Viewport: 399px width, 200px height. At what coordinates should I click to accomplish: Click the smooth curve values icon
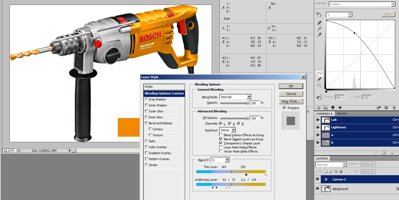[319, 85]
